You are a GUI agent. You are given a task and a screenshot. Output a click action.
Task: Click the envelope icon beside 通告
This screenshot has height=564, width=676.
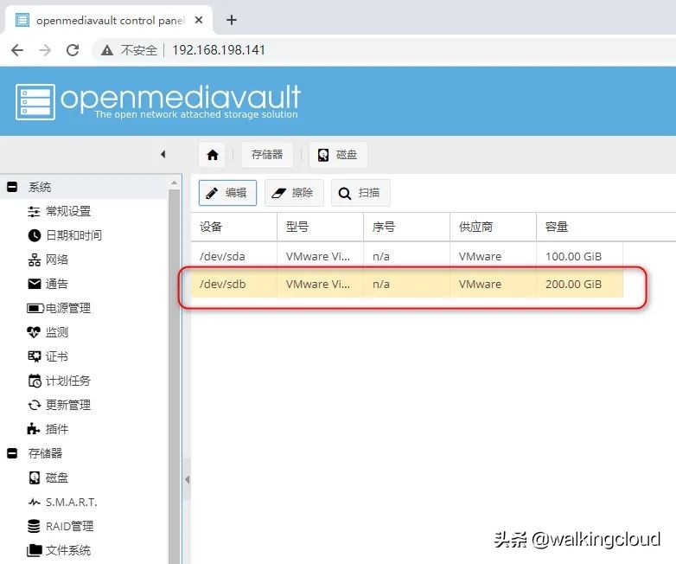(34, 284)
